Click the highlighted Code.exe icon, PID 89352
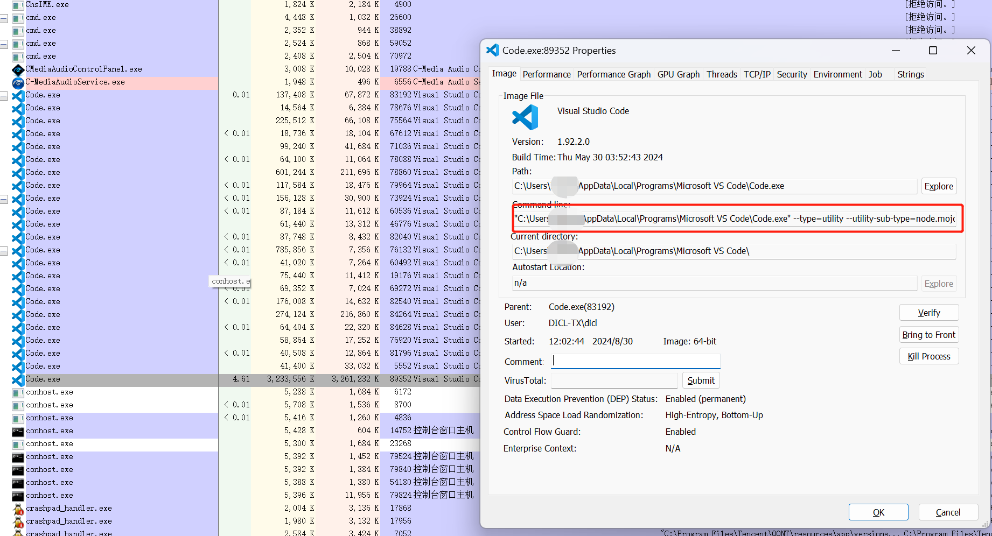The height and width of the screenshot is (536, 992). 18,379
